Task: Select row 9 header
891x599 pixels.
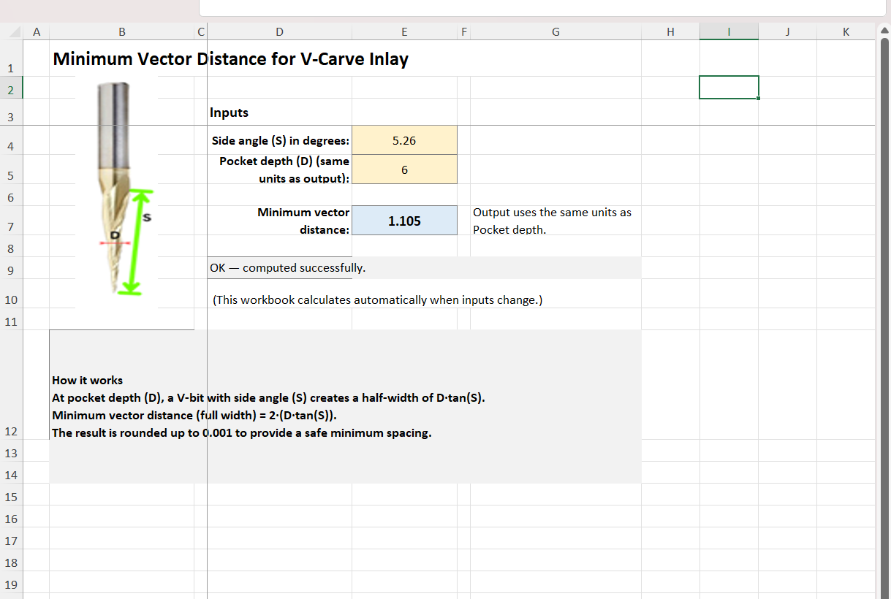Action: (x=11, y=268)
